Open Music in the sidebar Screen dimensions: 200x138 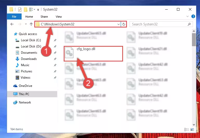25,65
